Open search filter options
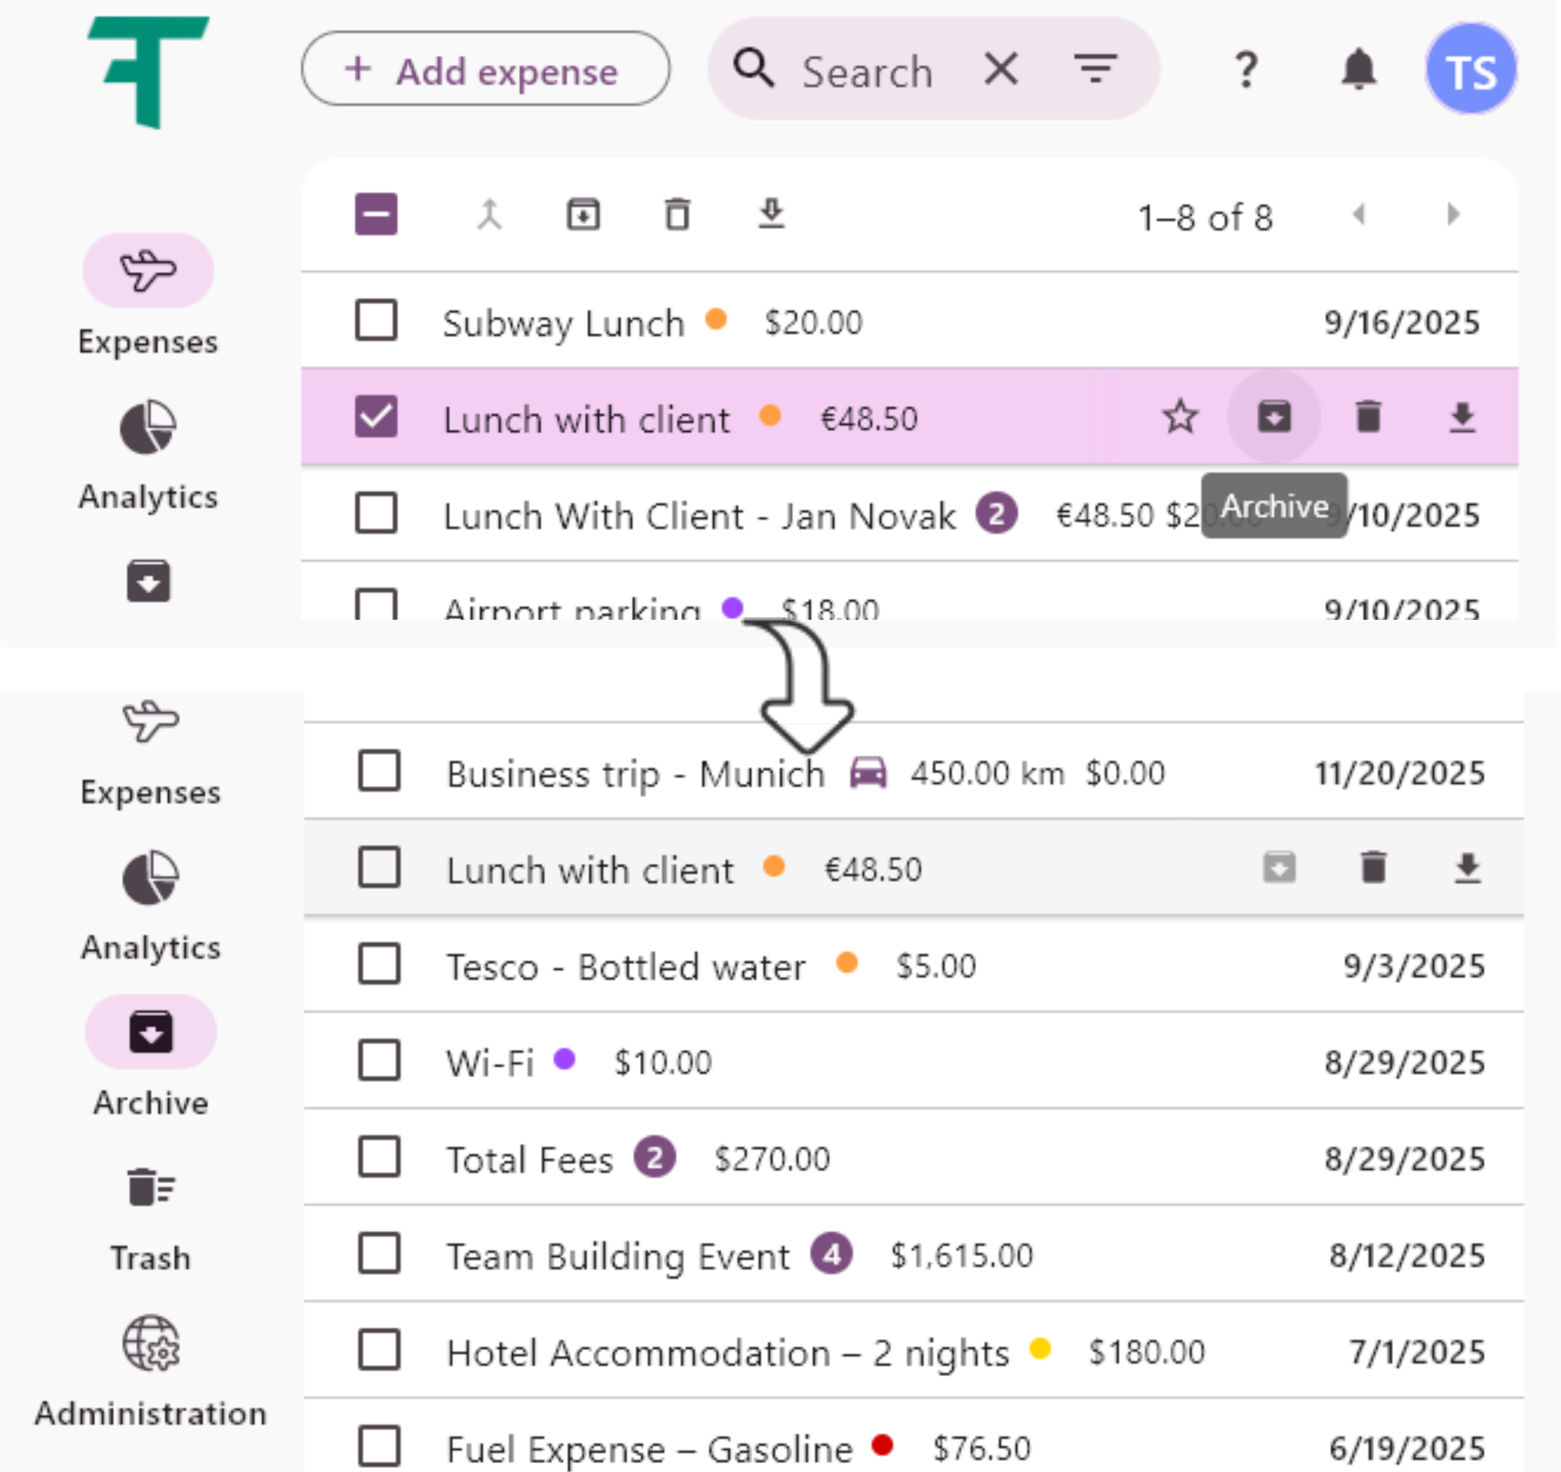The width and height of the screenshot is (1561, 1472). click(x=1095, y=70)
